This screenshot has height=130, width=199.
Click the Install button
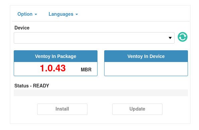click(x=62, y=109)
